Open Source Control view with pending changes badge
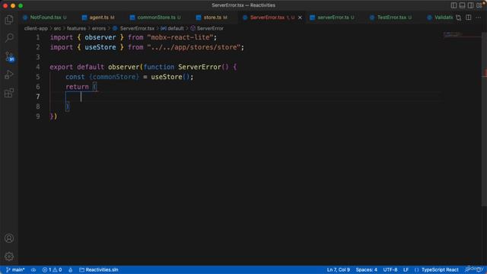The width and height of the screenshot is (487, 274). click(10, 56)
